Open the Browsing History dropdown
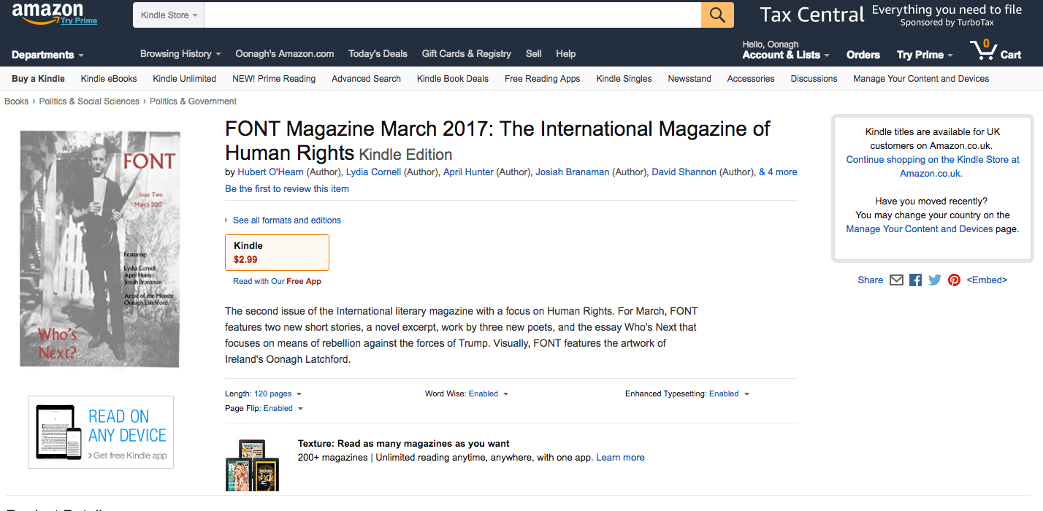This screenshot has height=511, width=1043. [180, 54]
